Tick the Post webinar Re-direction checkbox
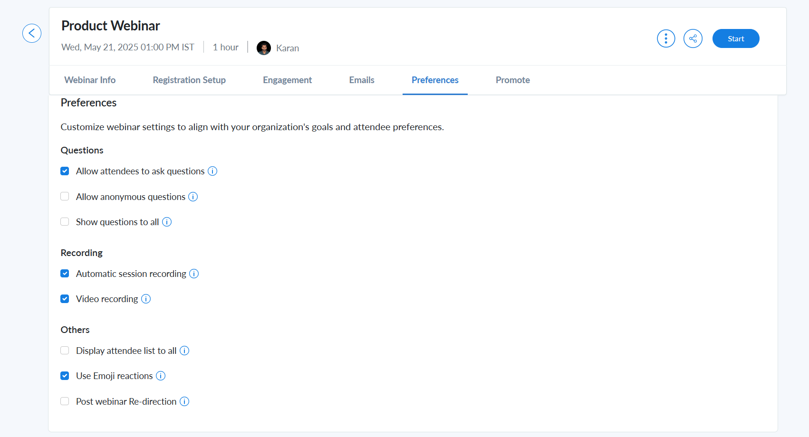Screen dimensions: 809x437 [65, 401]
